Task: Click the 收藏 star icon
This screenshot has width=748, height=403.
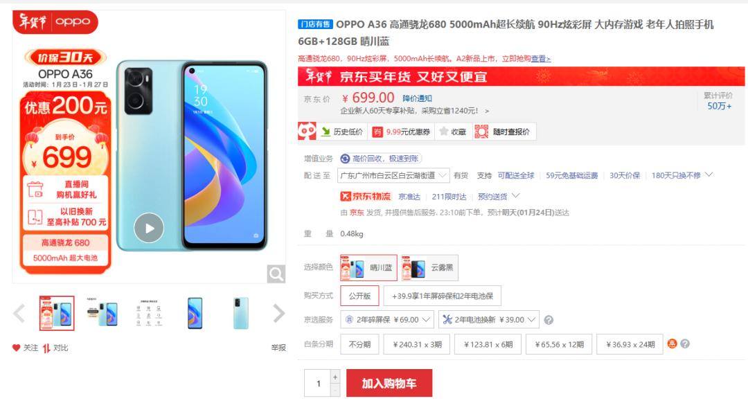Action: (x=444, y=131)
